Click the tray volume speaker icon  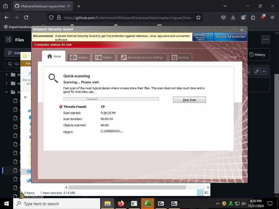pos(244,204)
